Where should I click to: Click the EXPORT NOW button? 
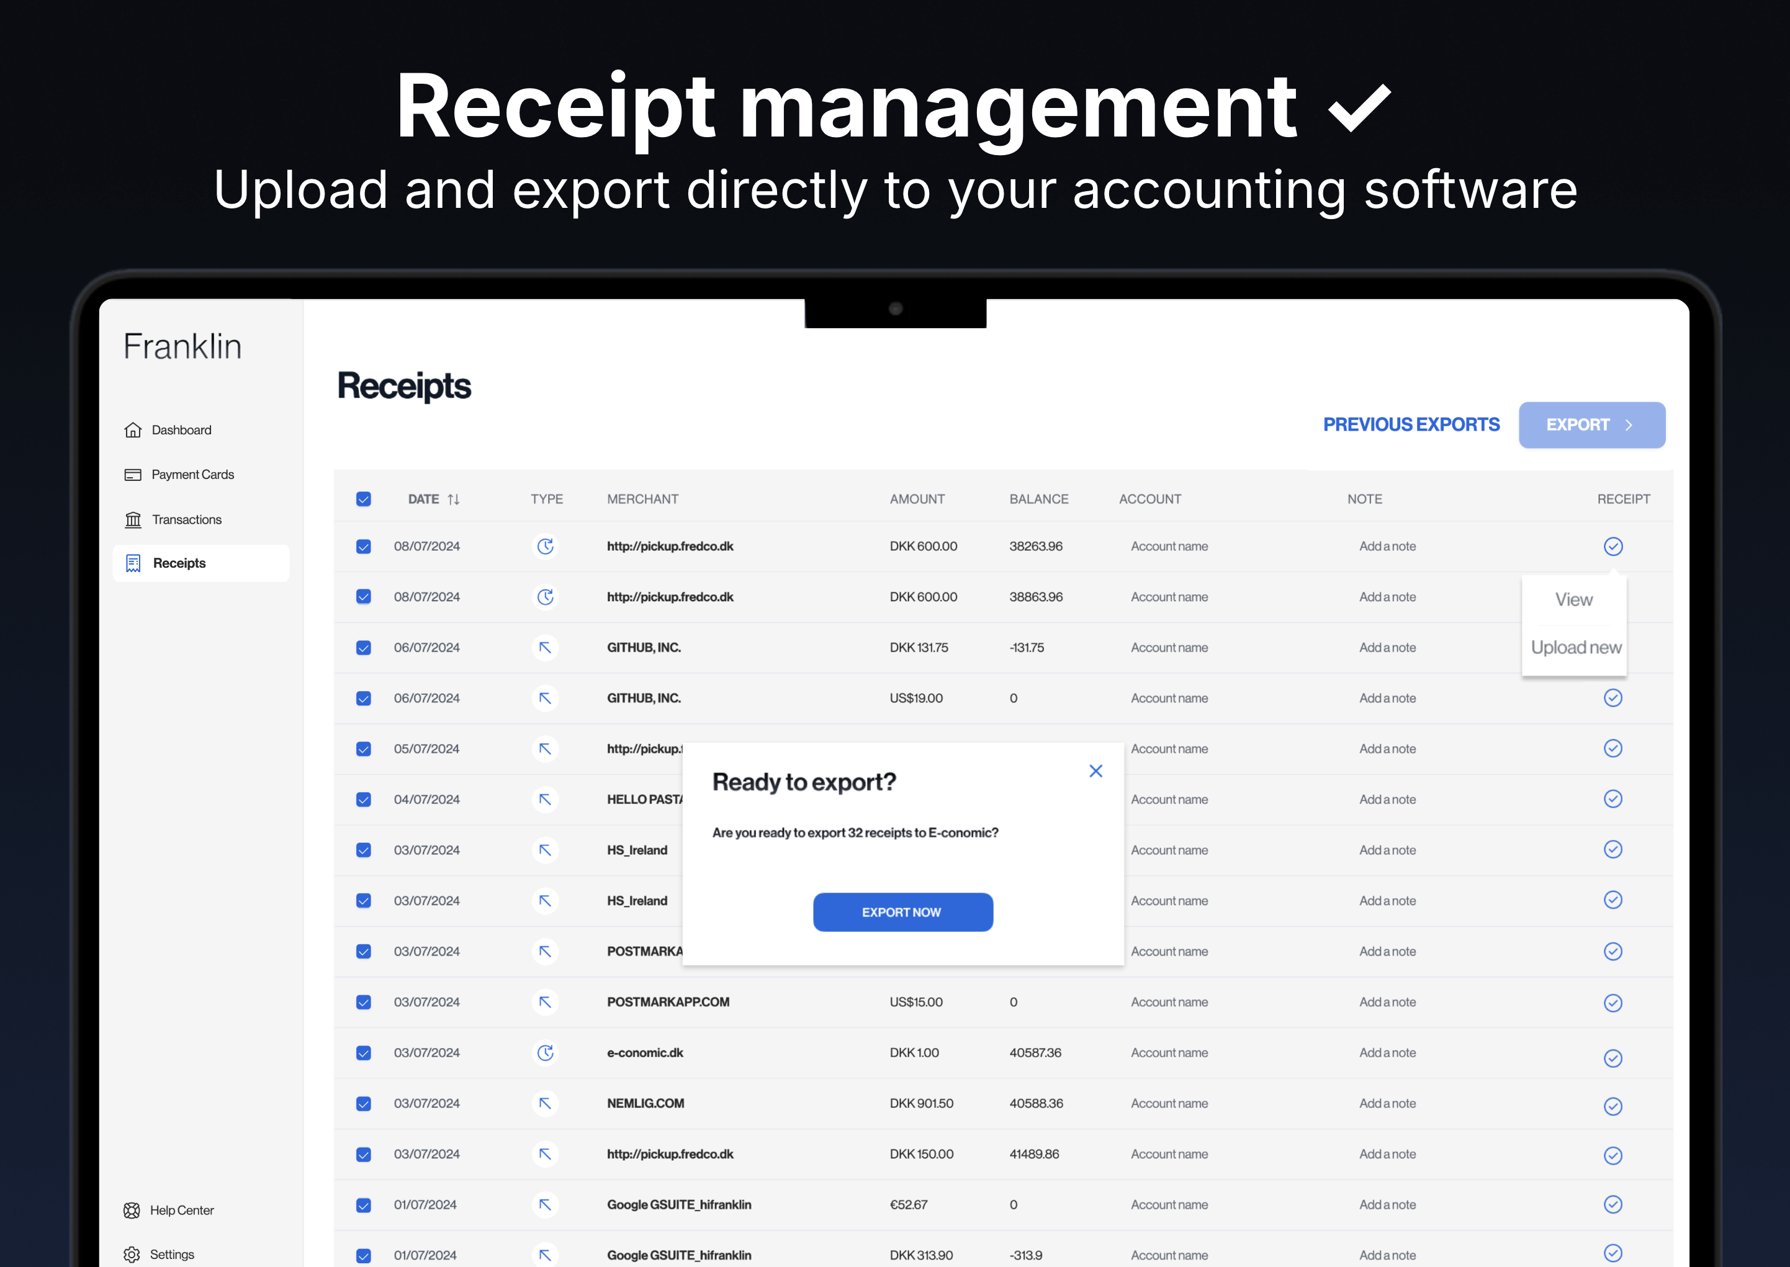(902, 912)
